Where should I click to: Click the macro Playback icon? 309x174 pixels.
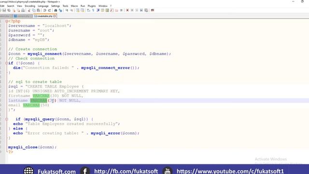click(x=137, y=10)
